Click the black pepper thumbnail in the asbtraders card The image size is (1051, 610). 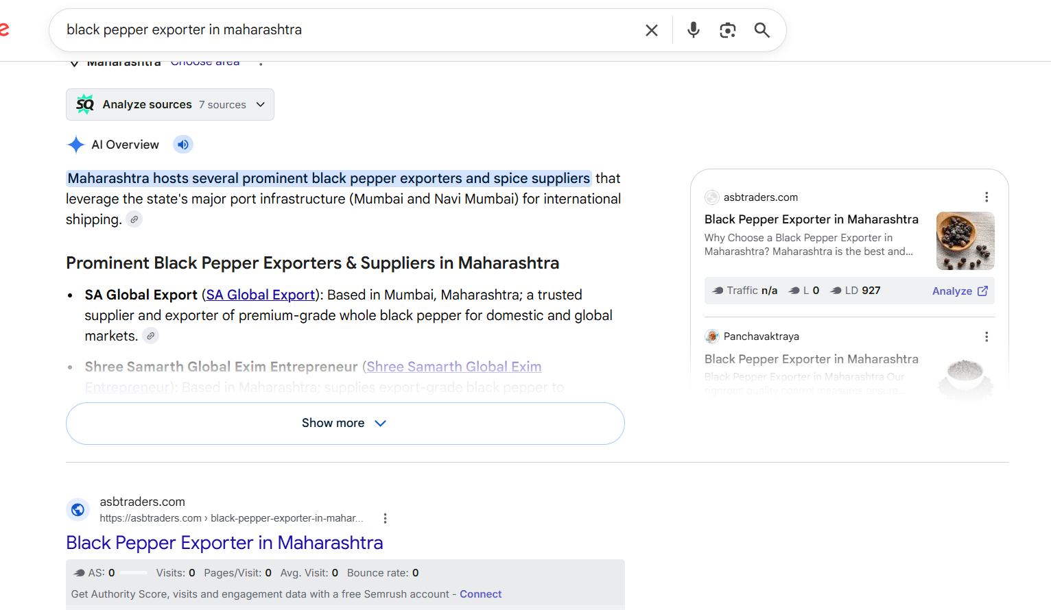click(965, 241)
